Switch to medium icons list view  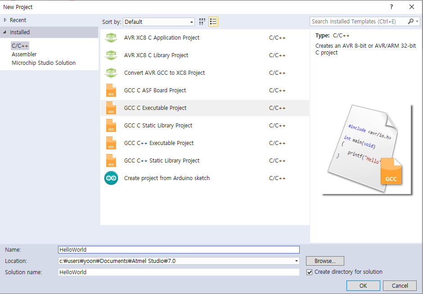(213, 22)
